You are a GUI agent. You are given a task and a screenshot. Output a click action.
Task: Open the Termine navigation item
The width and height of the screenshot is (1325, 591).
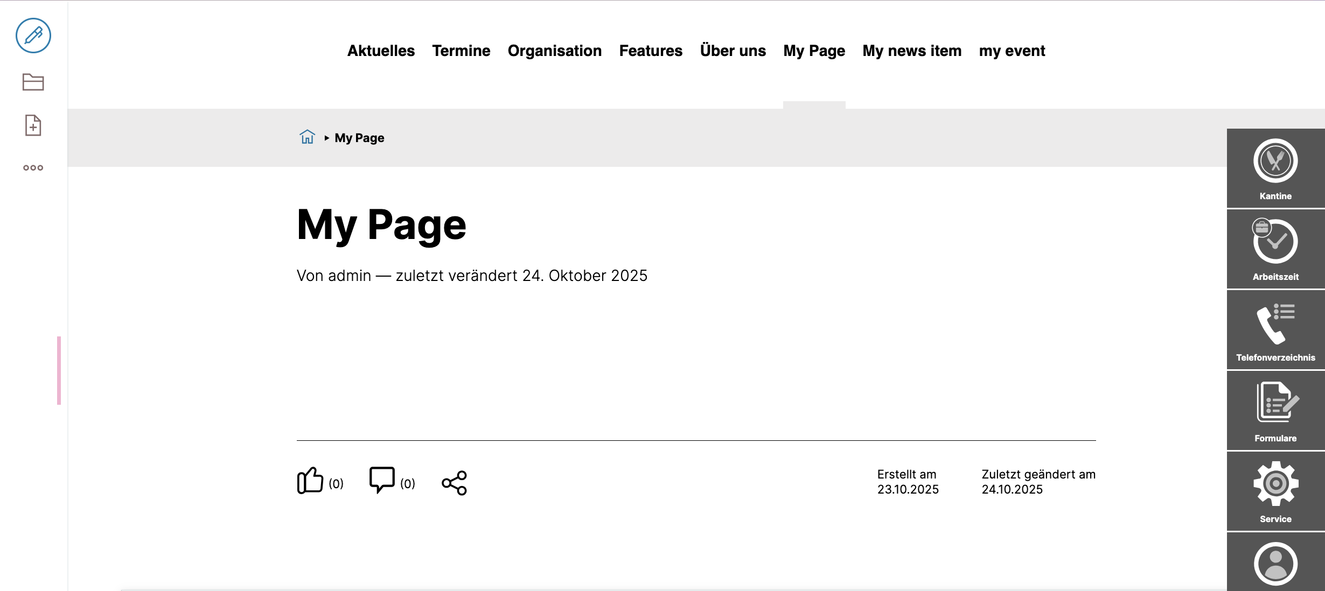pyautogui.click(x=461, y=51)
